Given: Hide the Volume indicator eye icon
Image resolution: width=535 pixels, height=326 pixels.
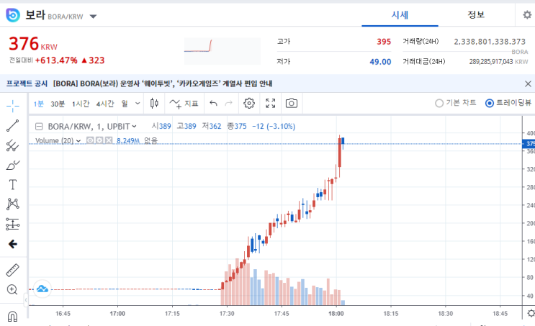Looking at the screenshot, I should click(90, 140).
